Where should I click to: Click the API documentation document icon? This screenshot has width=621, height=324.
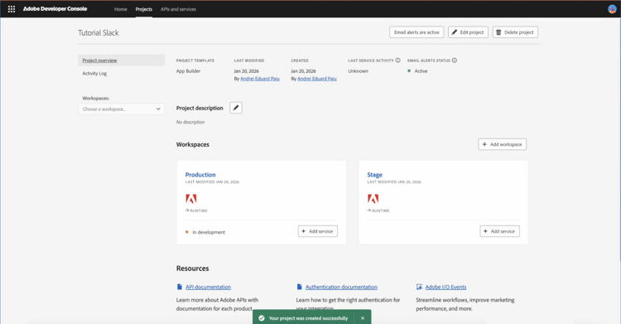180,287
